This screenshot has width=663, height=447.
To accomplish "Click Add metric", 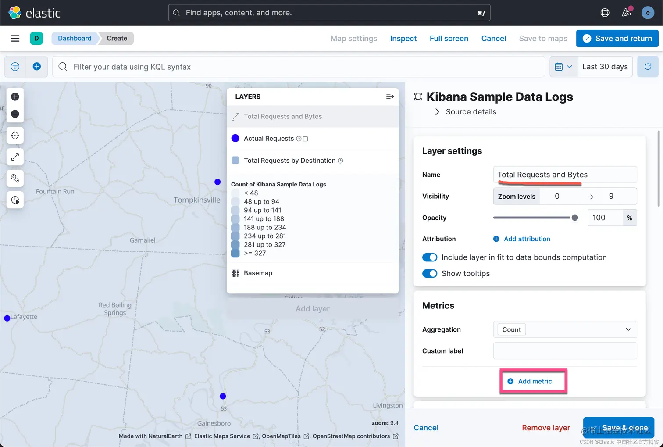I will point(530,382).
